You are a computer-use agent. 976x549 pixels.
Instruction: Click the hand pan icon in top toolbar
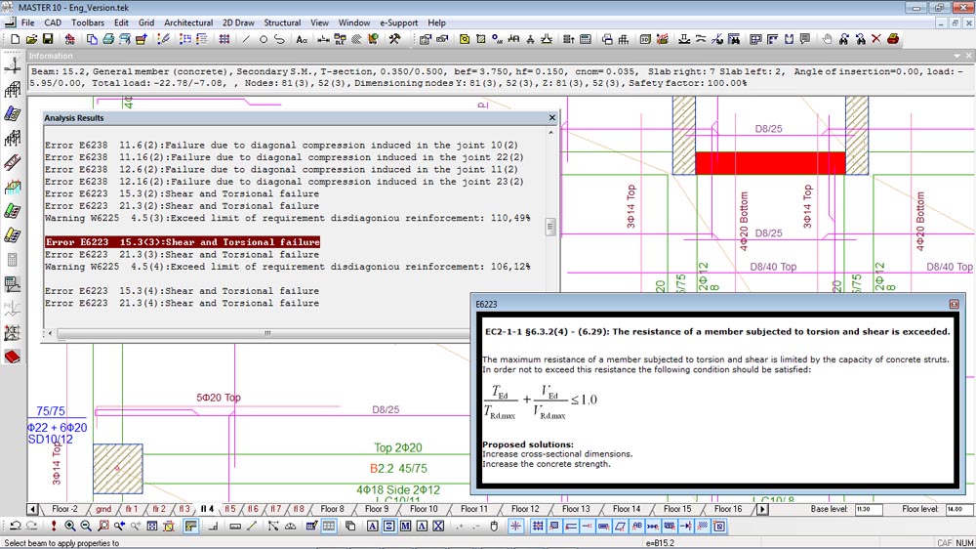pyautogui.click(x=827, y=39)
